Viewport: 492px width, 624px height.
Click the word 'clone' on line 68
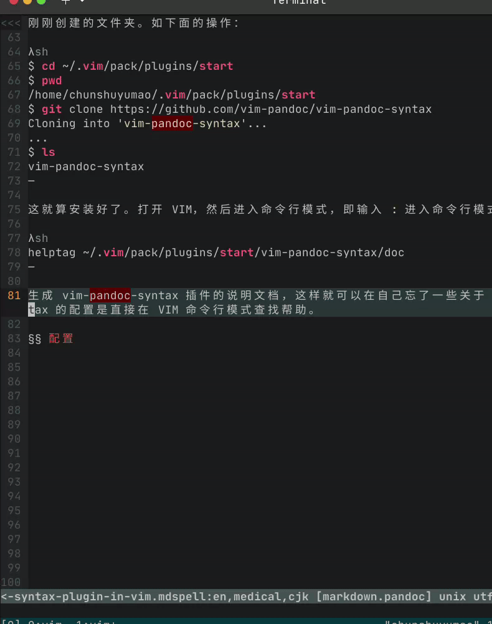86,109
